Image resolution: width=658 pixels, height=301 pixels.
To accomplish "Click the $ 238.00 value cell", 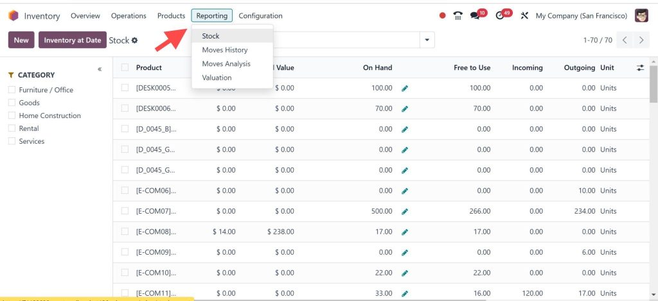I will click(280, 232).
